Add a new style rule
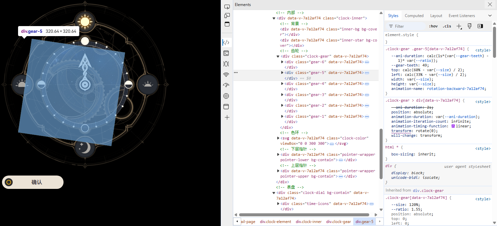This screenshot has height=226, width=497. point(459,26)
